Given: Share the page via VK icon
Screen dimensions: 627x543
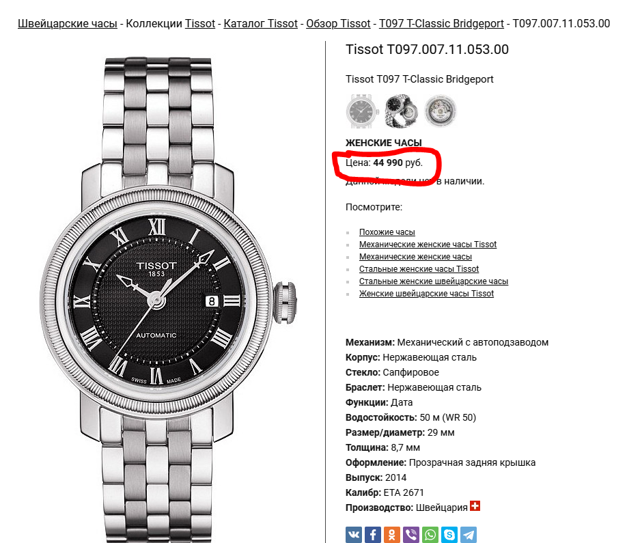Looking at the screenshot, I should (x=354, y=535).
